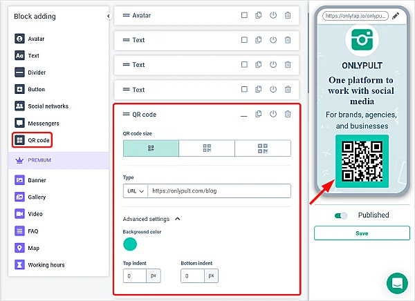Collapse the Block adding panel arrow
Image resolution: width=415 pixels, height=301 pixels.
(108, 16)
